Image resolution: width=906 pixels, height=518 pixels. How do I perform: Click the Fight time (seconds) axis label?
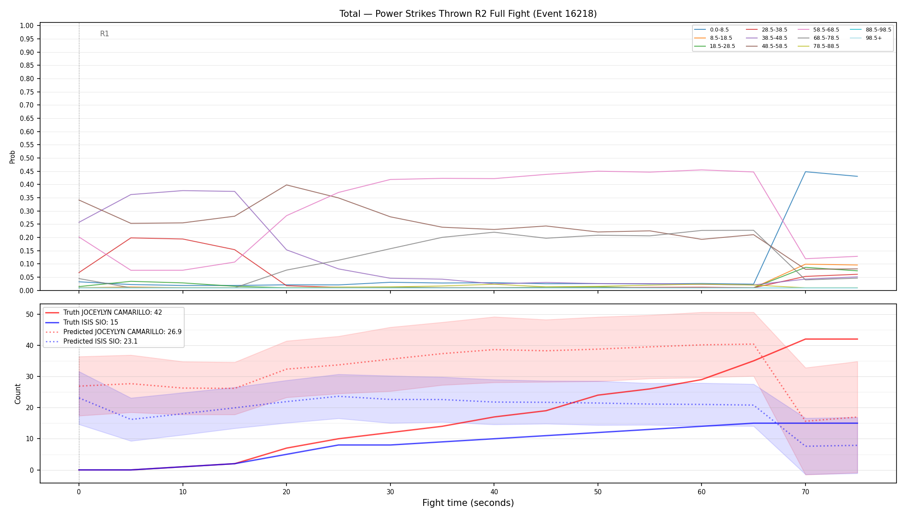(468, 503)
